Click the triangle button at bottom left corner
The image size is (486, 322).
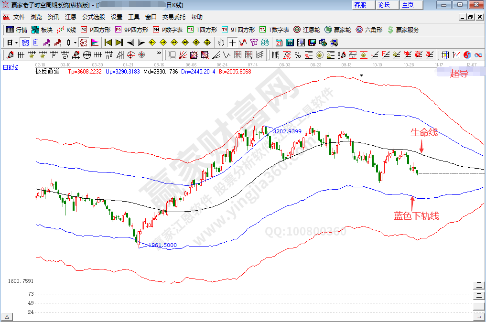coord(7,317)
